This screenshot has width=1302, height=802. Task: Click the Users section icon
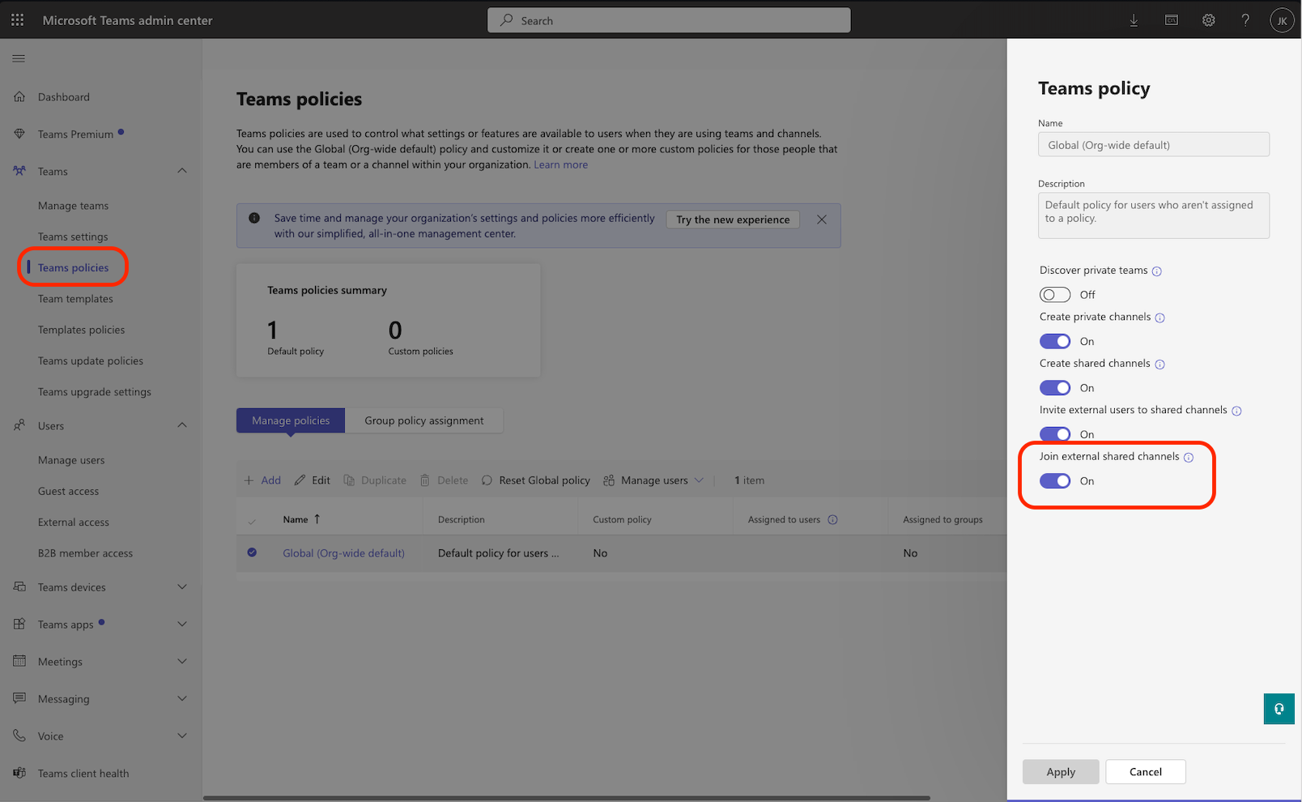click(x=19, y=425)
